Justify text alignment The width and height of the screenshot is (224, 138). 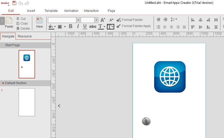pos(184,27)
